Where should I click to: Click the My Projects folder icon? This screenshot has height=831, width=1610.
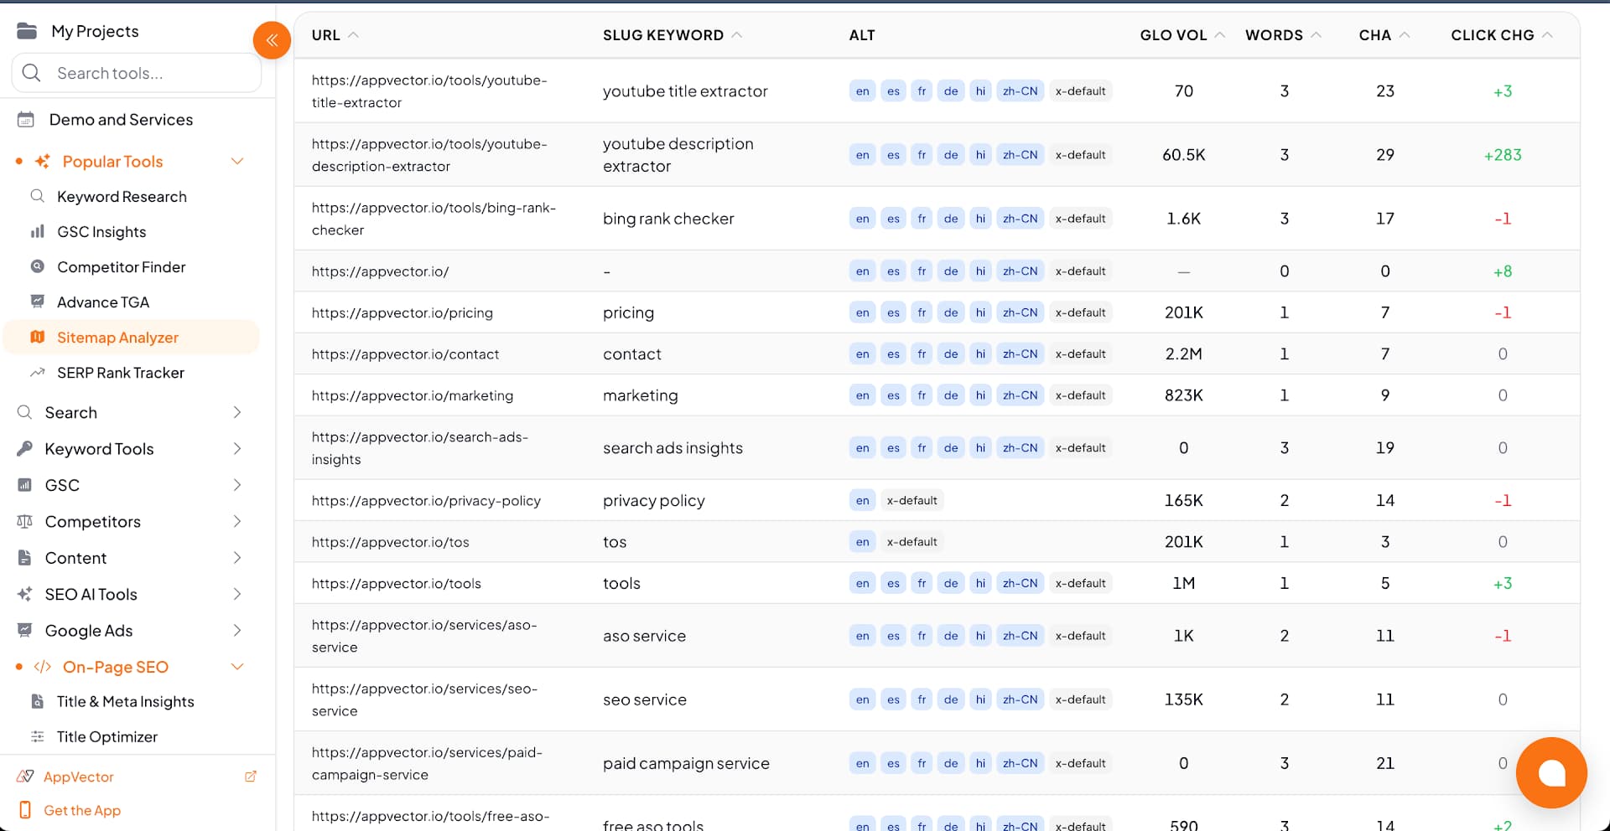coord(27,31)
